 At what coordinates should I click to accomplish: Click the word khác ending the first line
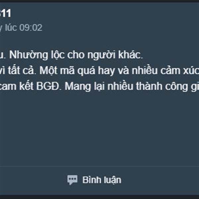point(130,55)
